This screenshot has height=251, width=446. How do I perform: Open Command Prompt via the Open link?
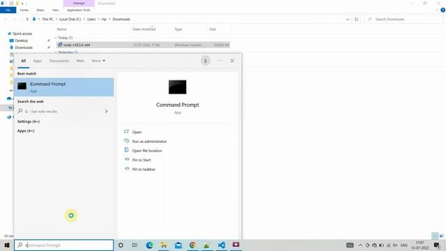tap(137, 132)
